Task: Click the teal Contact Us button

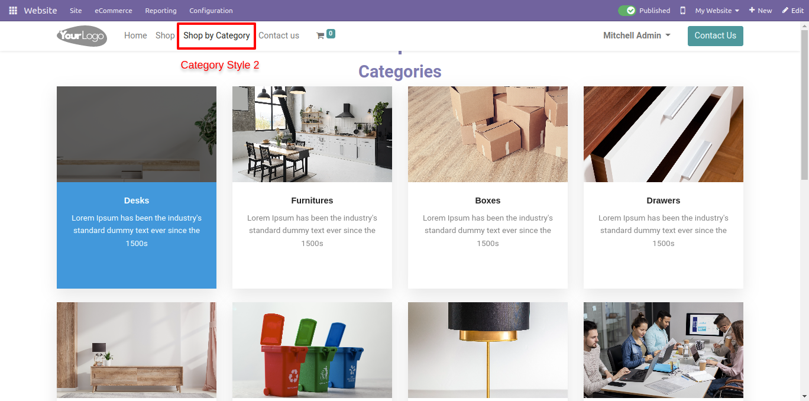Action: pos(716,35)
